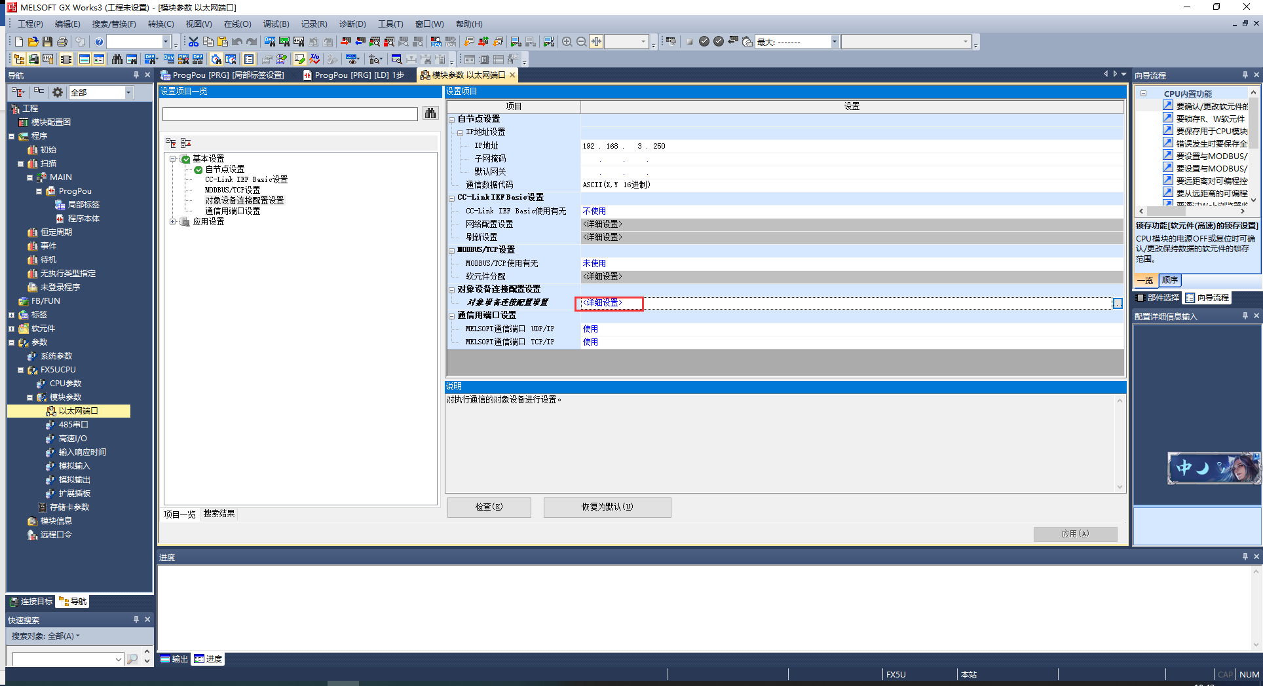Toggle pin on 快速搜索 panel
The height and width of the screenshot is (686, 1263).
tap(136, 619)
